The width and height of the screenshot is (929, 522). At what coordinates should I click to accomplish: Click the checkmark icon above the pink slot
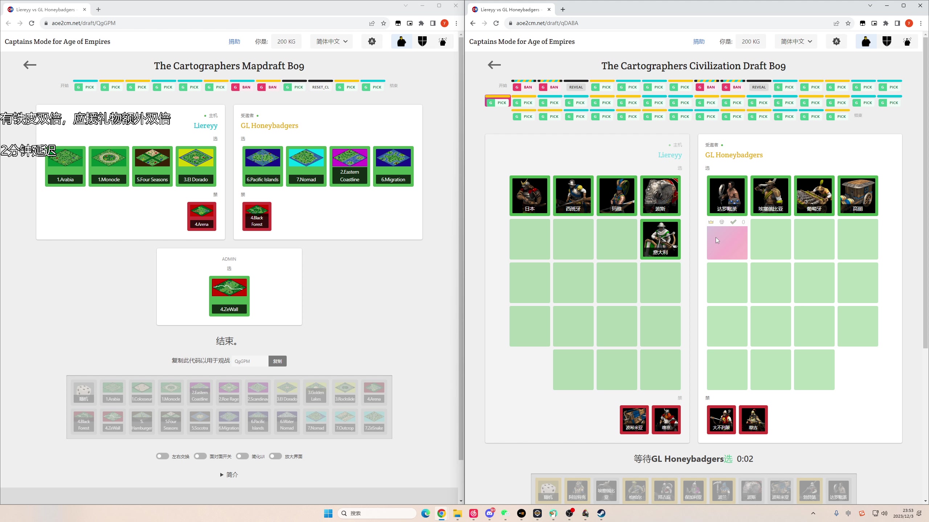[x=733, y=222]
